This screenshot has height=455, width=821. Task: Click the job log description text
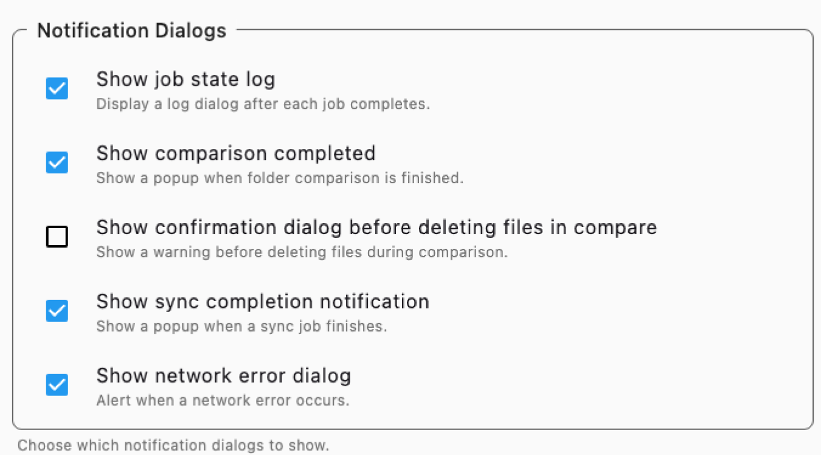tap(263, 103)
